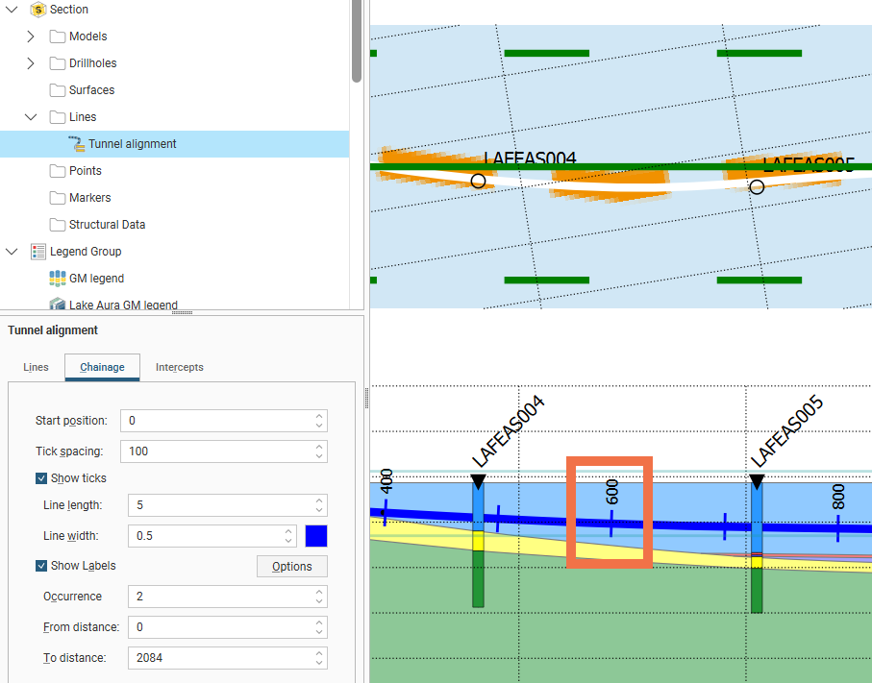Select the LAFEAS004 drillhole collar marker

pyautogui.click(x=478, y=181)
